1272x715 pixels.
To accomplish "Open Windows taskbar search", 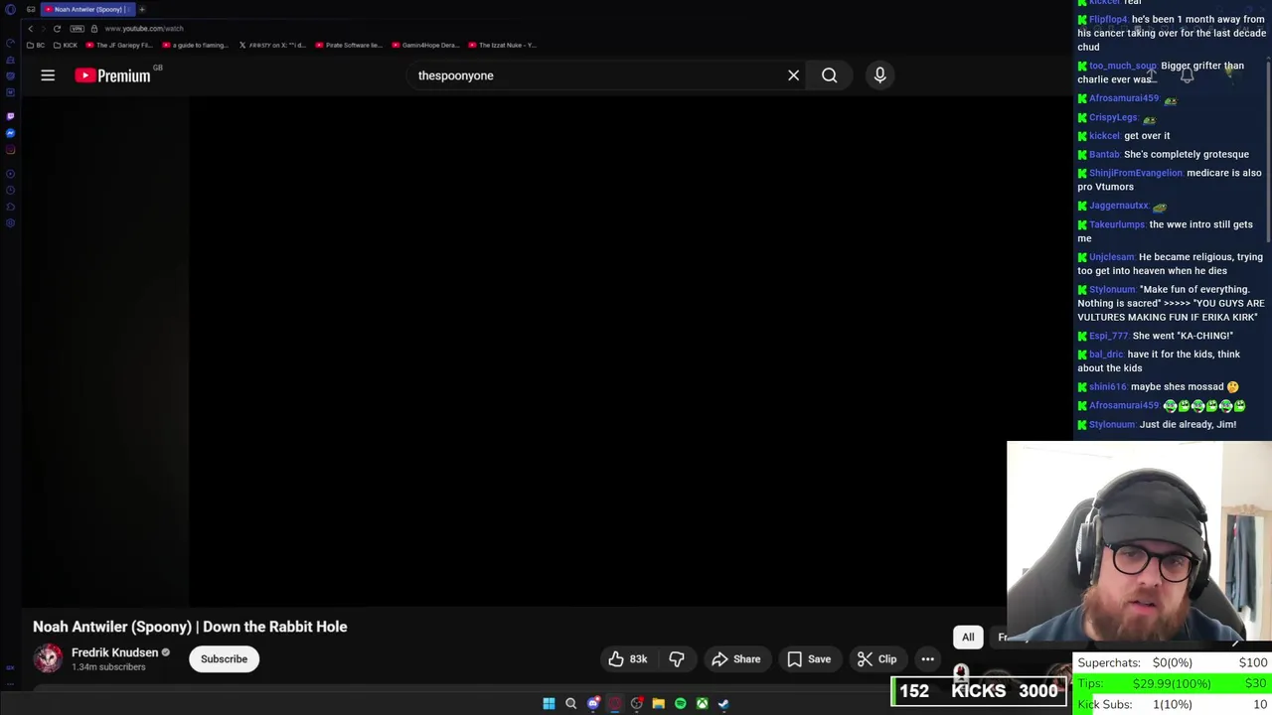I will [x=570, y=704].
